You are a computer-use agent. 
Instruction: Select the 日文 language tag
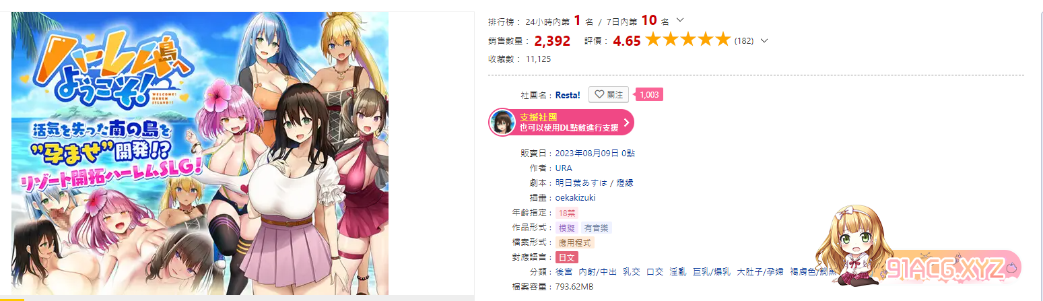point(566,257)
